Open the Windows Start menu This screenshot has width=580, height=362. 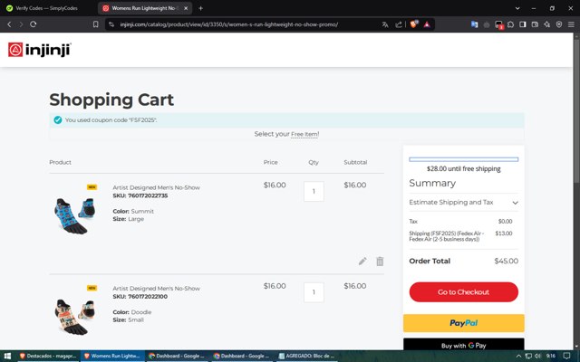point(7,356)
